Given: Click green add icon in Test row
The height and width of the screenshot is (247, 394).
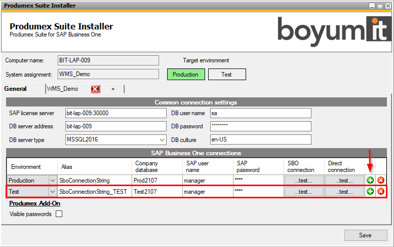Looking at the screenshot, I should coord(370,191).
